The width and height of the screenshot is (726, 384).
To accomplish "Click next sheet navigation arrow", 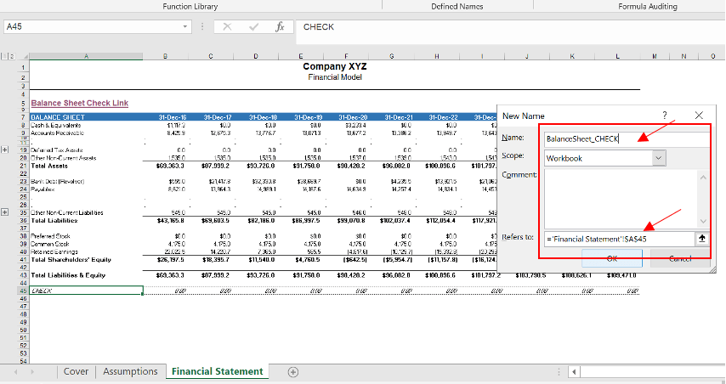I will tap(32, 372).
